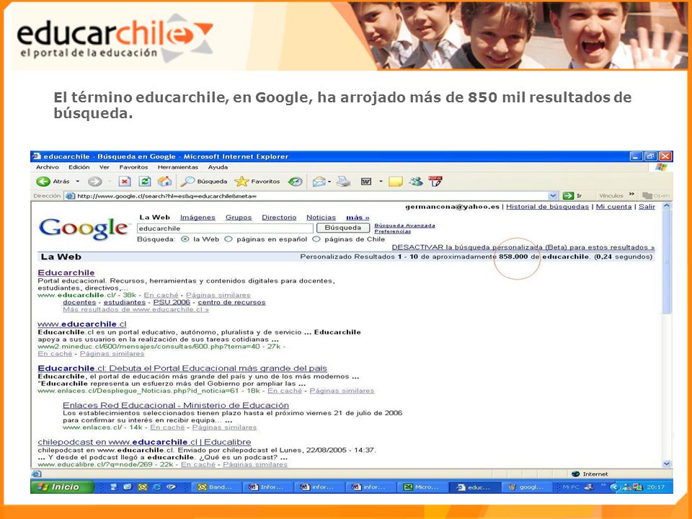This screenshot has width=692, height=519.
Task: Open the Búsqueda Avanzada link
Action: pyautogui.click(x=404, y=226)
